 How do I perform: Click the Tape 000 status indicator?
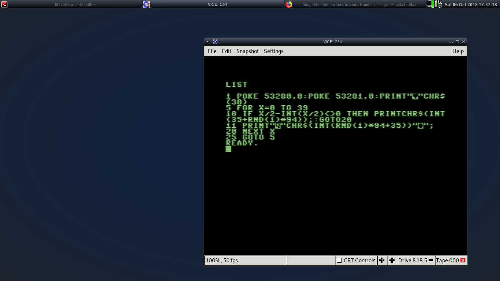coord(451,261)
